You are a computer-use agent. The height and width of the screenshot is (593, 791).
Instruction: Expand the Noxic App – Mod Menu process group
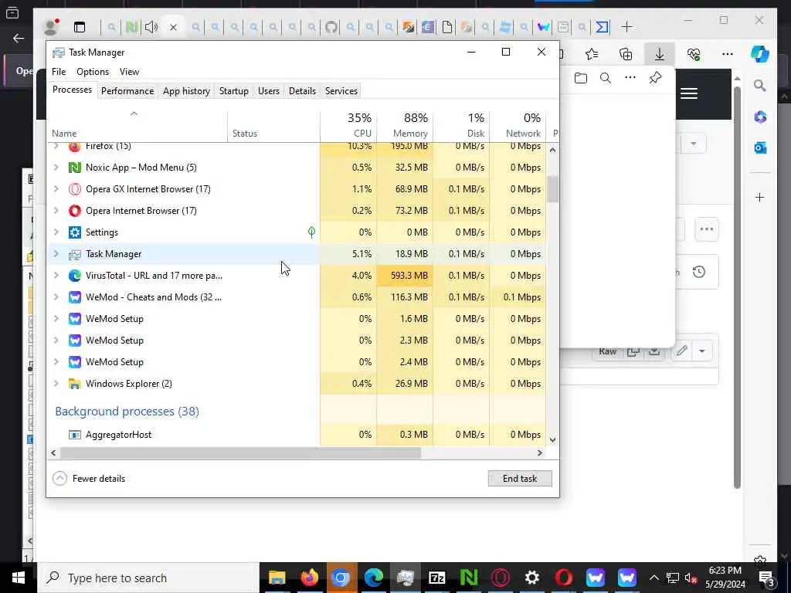[56, 168]
